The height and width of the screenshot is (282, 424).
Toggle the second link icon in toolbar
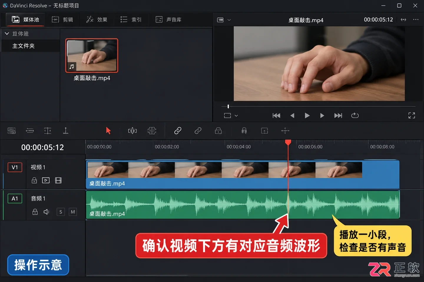[x=198, y=131]
